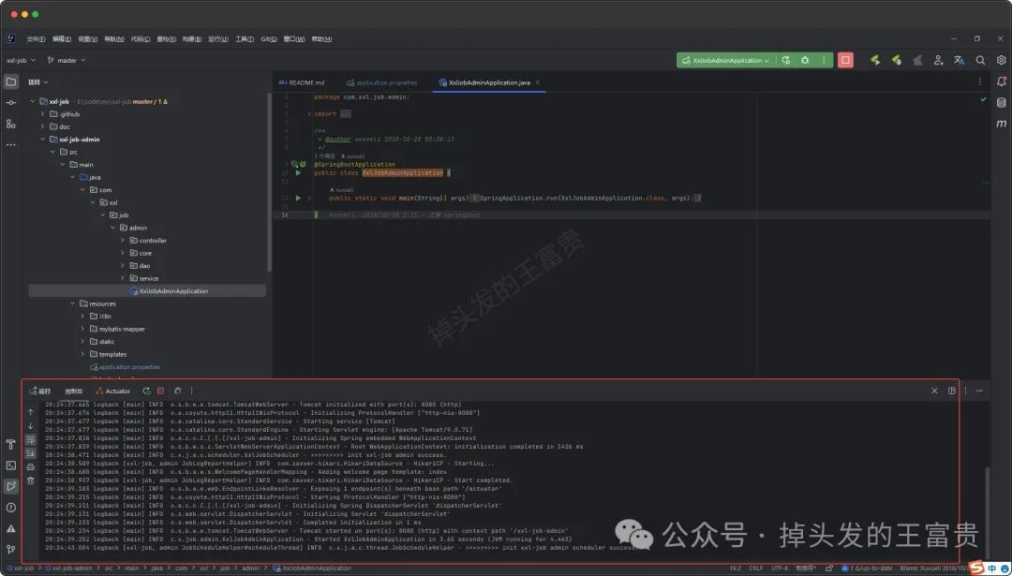
Task: Open run widget more actions menu
Action: [824, 60]
